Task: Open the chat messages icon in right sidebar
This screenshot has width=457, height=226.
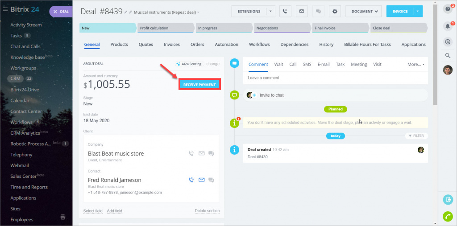Action: point(448,42)
